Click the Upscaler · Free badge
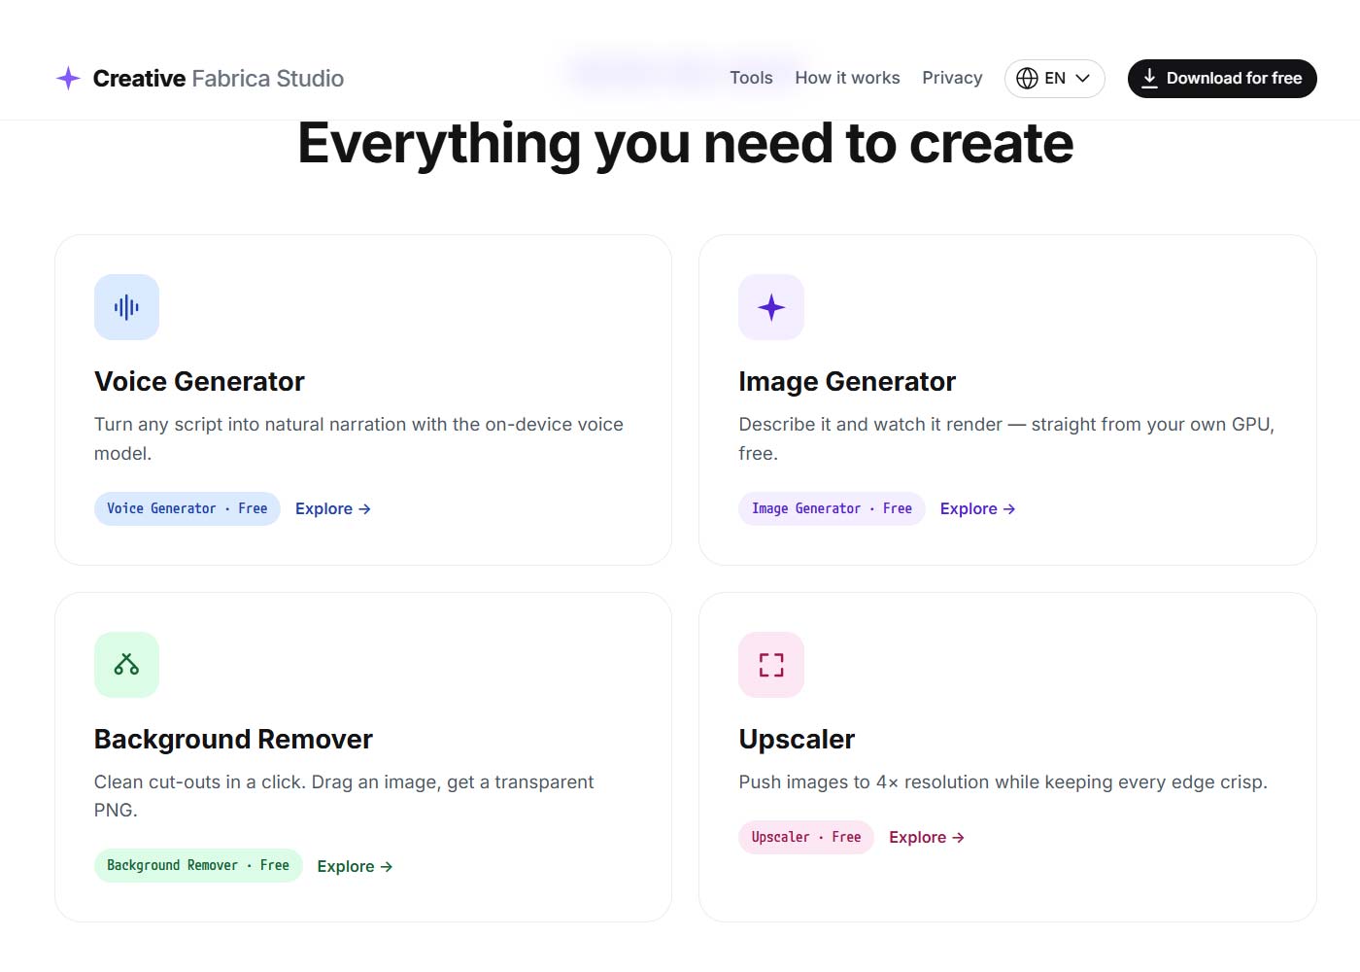This screenshot has width=1360, height=972. [x=806, y=838]
